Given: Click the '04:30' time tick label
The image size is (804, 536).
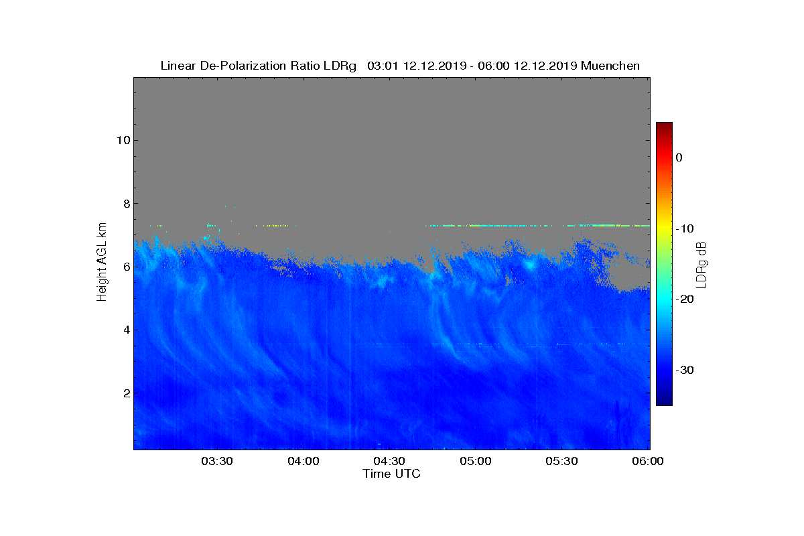Looking at the screenshot, I should pos(390,462).
